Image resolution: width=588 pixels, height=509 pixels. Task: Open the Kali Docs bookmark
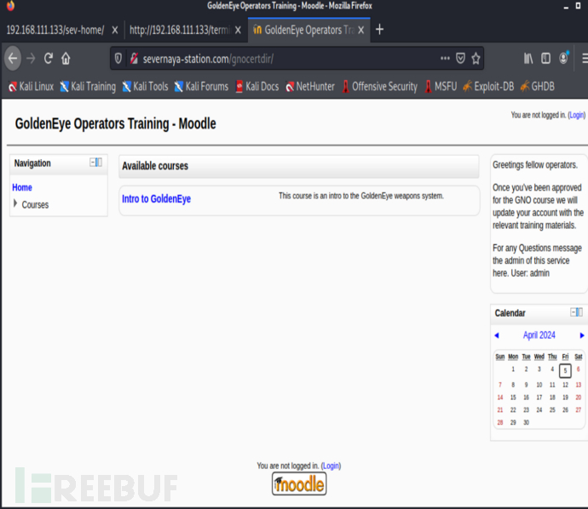tap(257, 87)
